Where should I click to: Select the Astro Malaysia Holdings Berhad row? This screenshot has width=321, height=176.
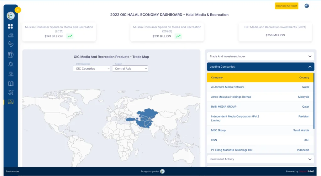260,97
